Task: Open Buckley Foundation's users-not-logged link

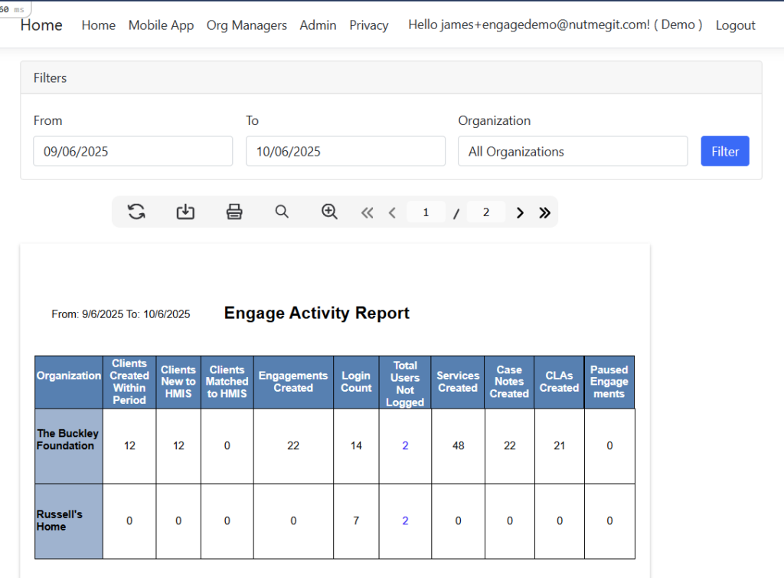Action: pyautogui.click(x=405, y=445)
